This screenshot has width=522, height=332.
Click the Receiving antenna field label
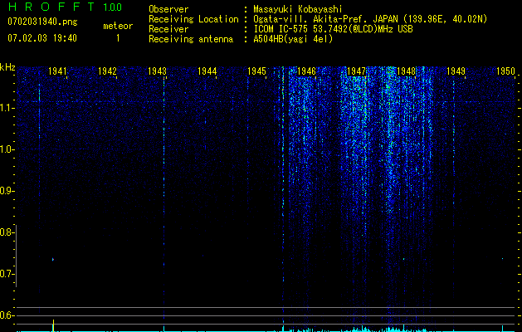click(191, 39)
